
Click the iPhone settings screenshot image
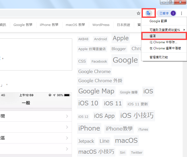pos(36,125)
